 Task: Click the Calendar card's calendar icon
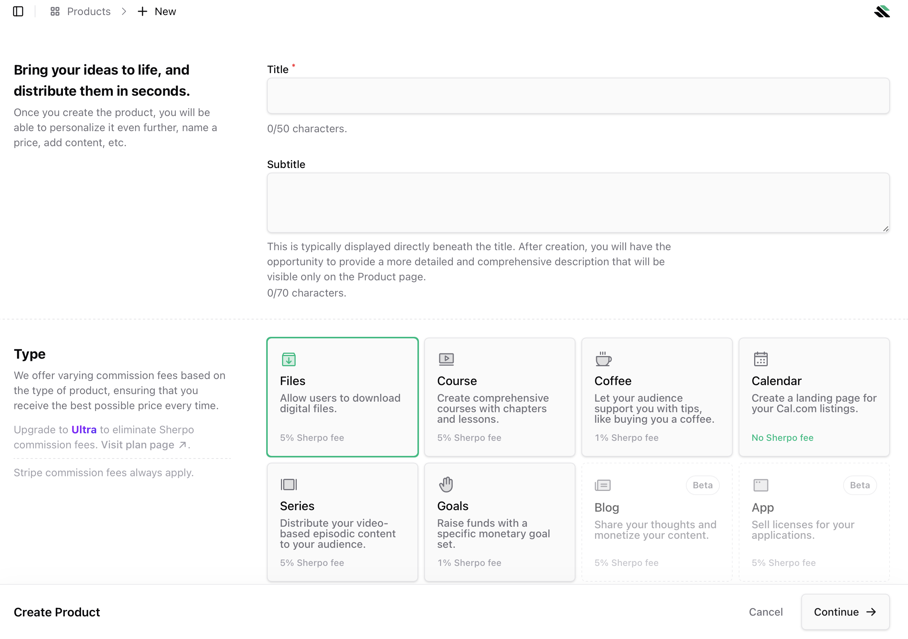pyautogui.click(x=760, y=358)
